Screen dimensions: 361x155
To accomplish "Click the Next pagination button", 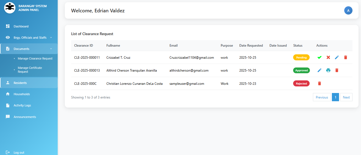I will (x=346, y=97).
